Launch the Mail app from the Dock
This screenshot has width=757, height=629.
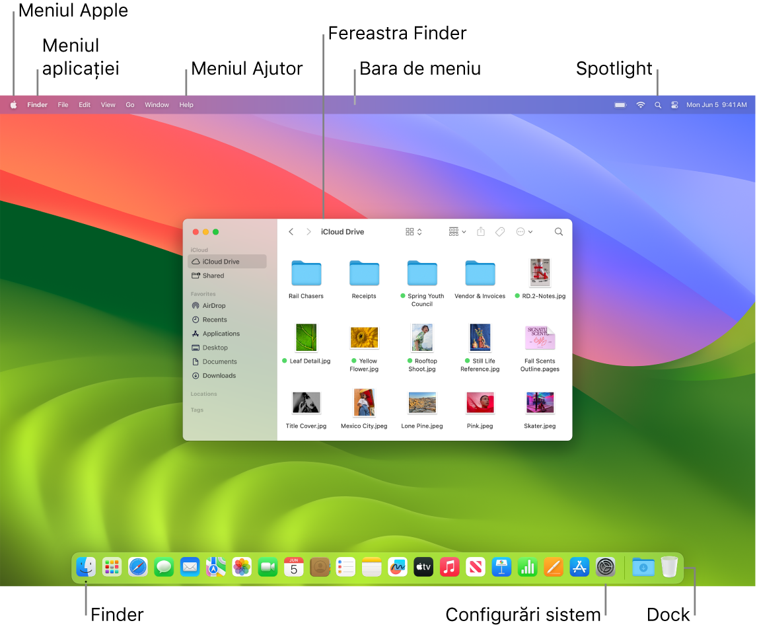(x=190, y=567)
